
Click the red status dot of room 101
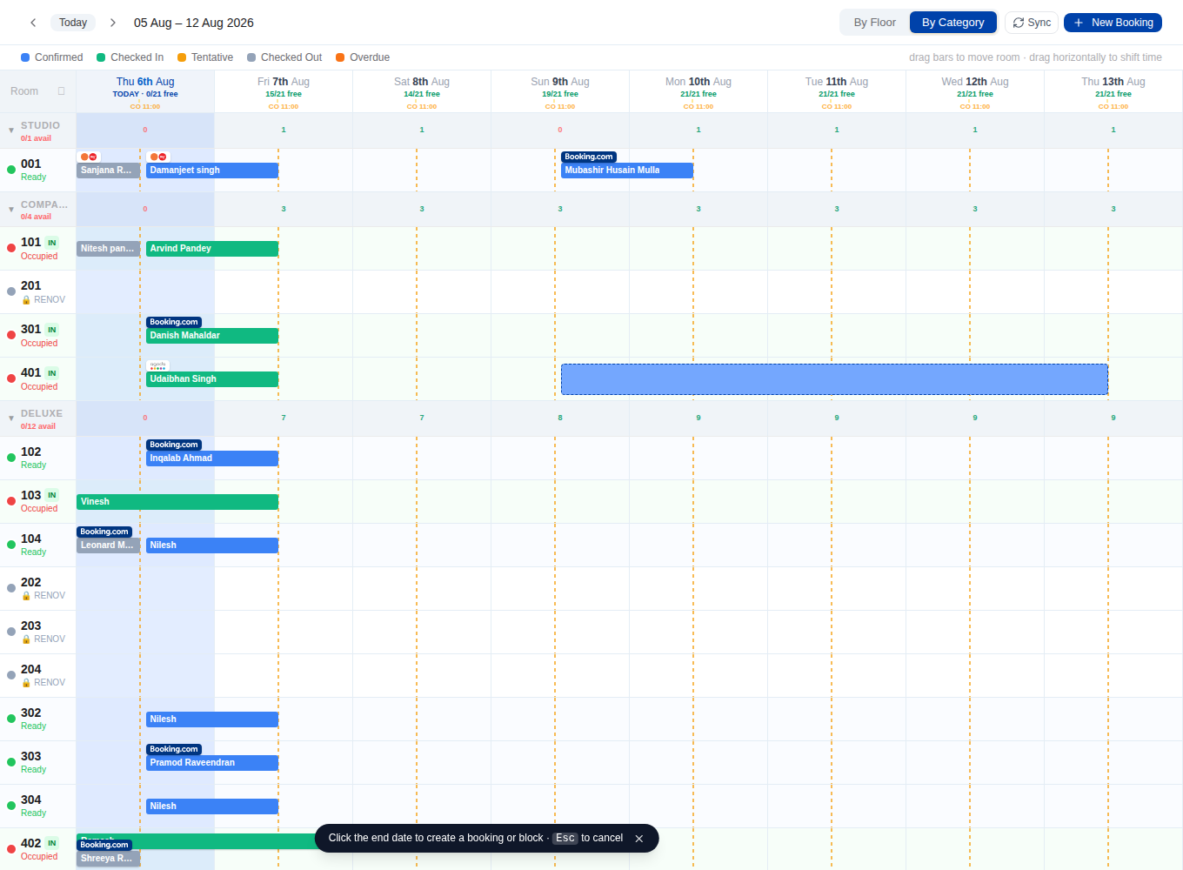tap(11, 248)
